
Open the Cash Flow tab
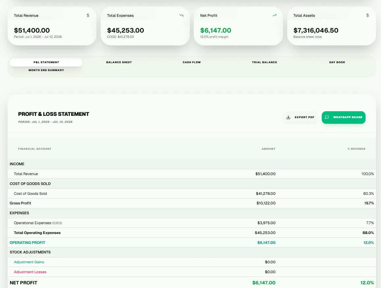click(192, 62)
